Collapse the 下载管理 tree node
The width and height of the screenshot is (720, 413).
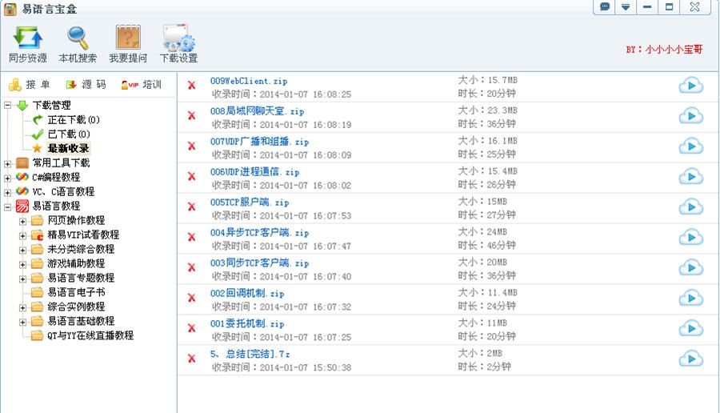coord(7,105)
